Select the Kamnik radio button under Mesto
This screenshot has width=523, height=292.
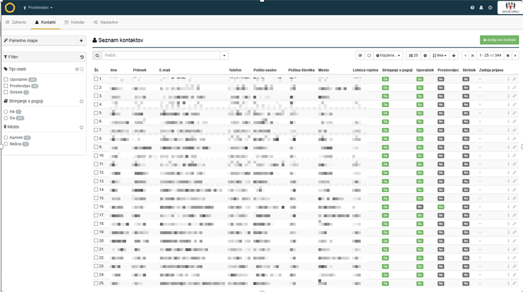click(x=6, y=138)
